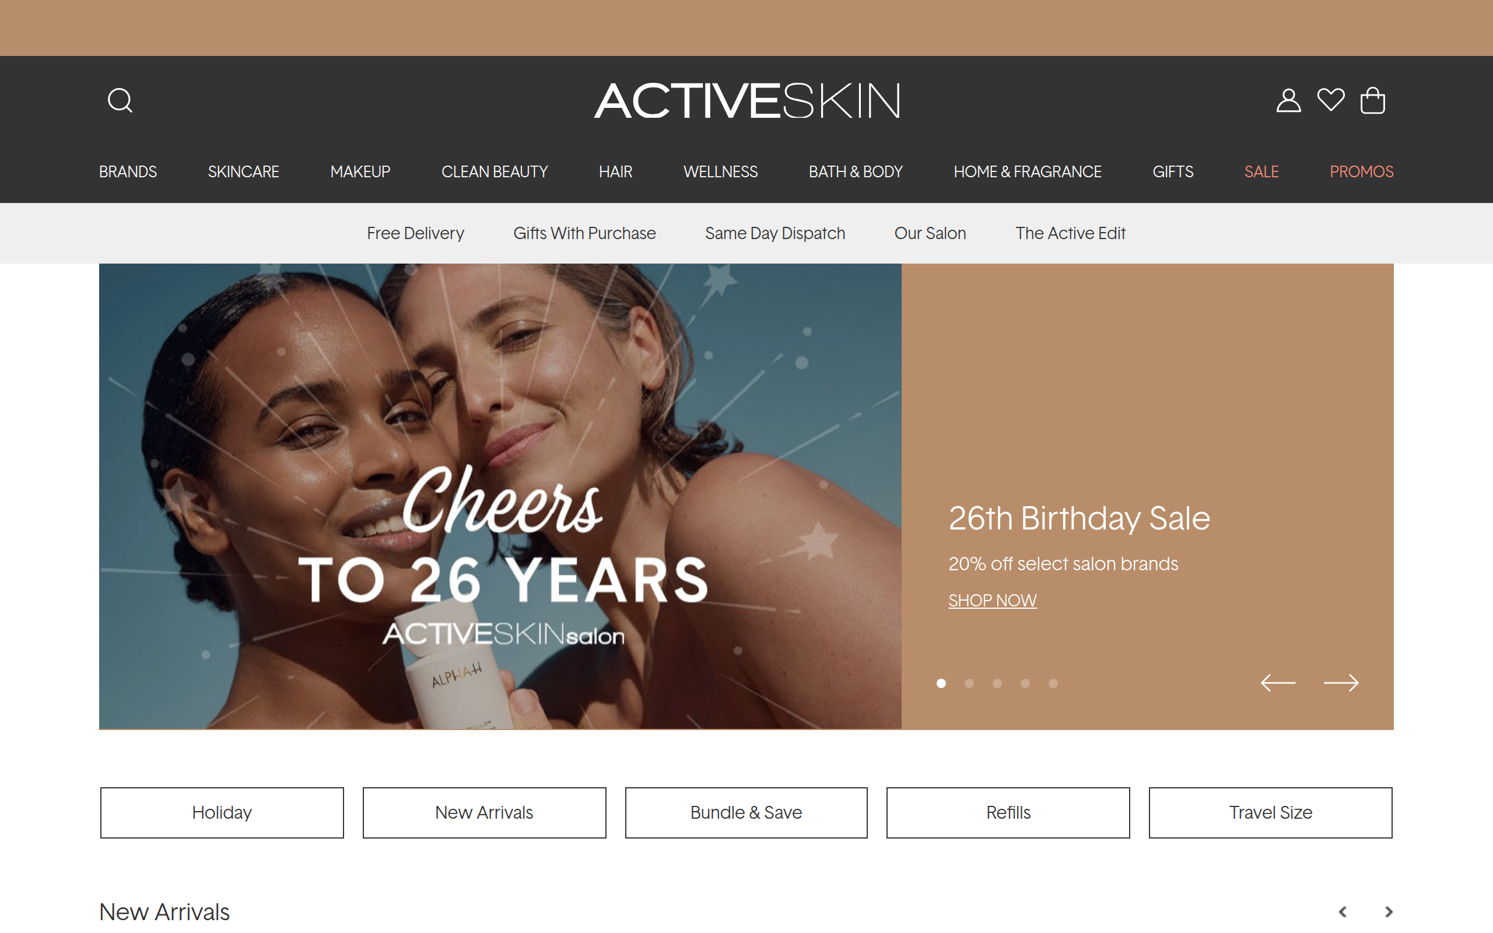Open the Same Day Dispatch link
The image size is (1493, 933).
(775, 233)
